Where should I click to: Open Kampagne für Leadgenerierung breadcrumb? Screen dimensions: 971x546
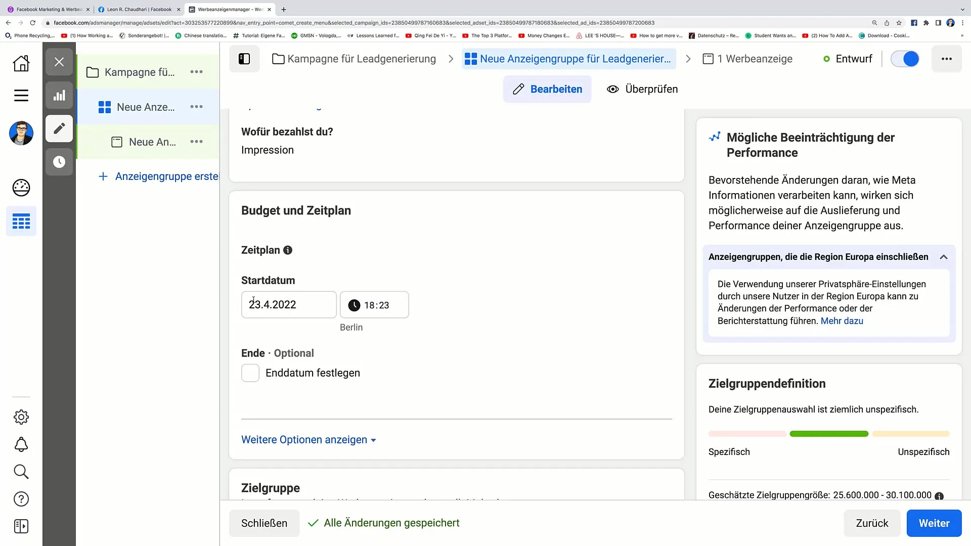(354, 59)
